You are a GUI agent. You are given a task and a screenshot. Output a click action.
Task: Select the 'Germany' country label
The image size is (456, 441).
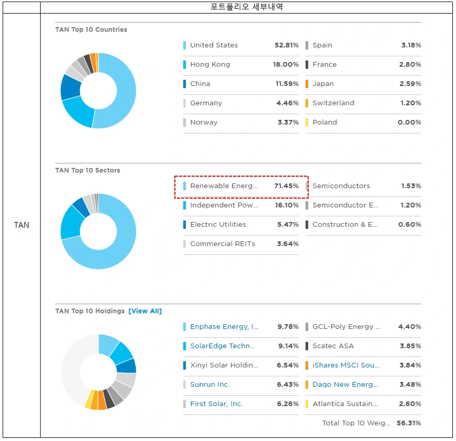pyautogui.click(x=206, y=103)
